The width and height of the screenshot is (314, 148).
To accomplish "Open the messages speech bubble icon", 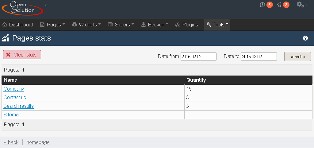I will tap(262, 5).
